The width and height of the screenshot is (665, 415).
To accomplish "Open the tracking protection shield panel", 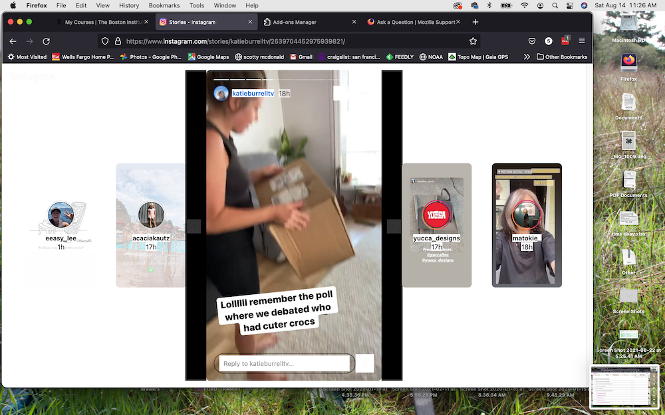I will click(x=105, y=41).
